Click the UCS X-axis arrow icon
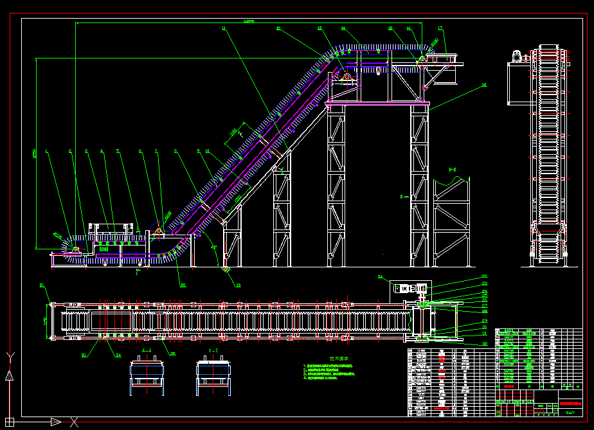 (56, 421)
